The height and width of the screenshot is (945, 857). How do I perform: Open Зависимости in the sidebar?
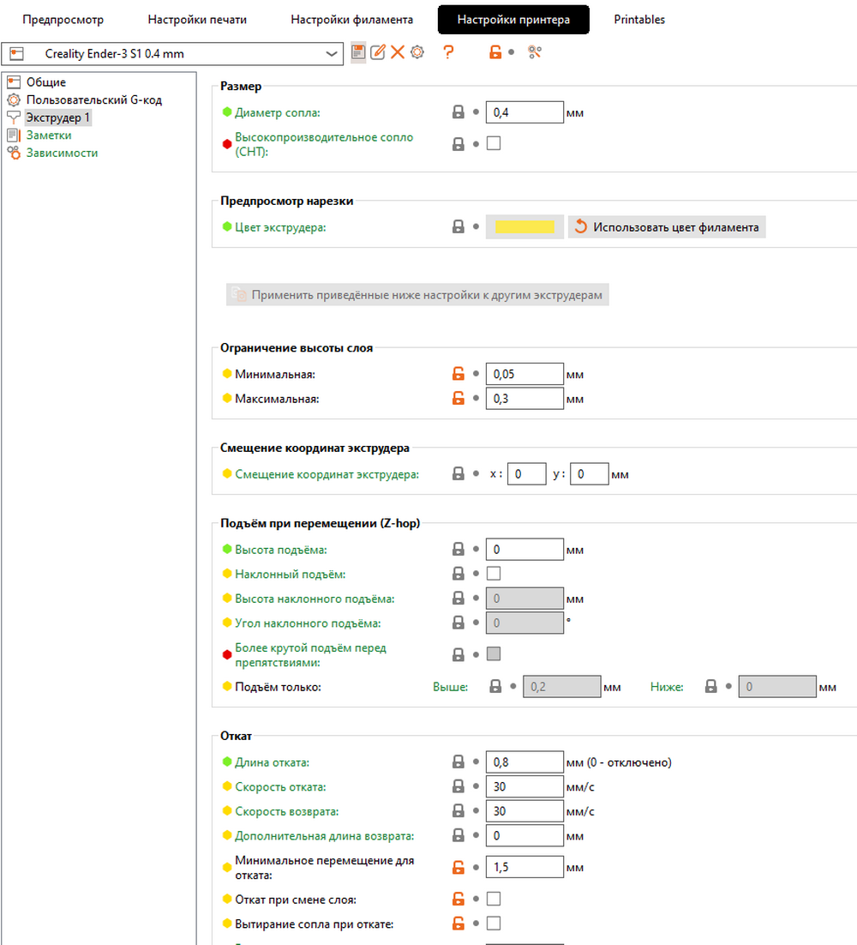(62, 153)
